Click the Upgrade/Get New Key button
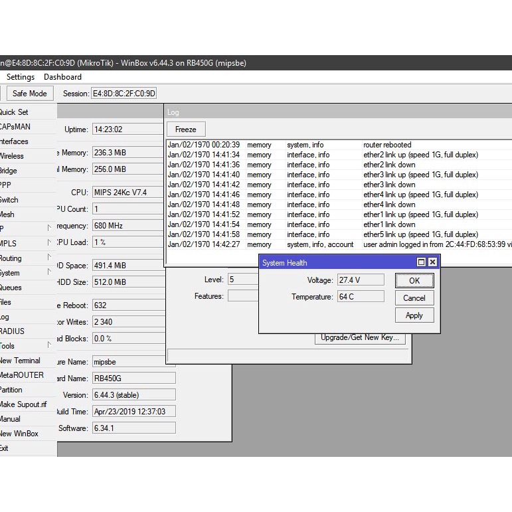Screen dimensions: 512x512 click(359, 337)
